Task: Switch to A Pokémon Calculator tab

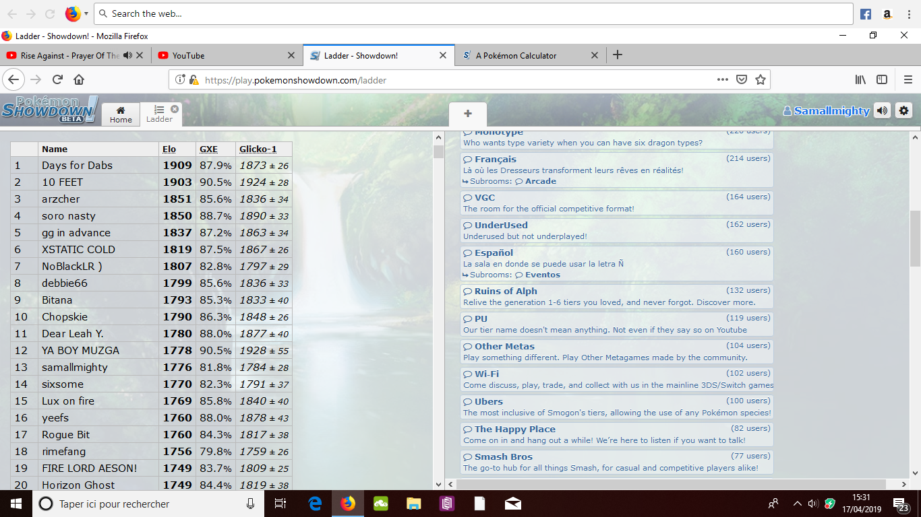Action: pos(516,55)
